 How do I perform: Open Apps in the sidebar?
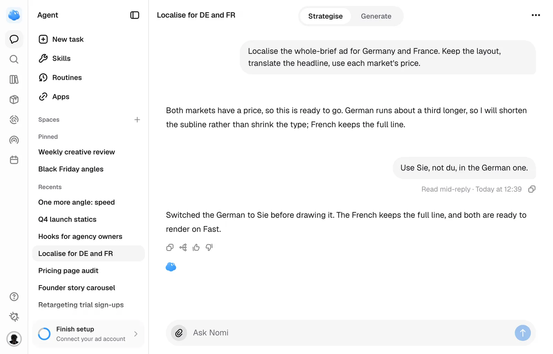click(88, 97)
